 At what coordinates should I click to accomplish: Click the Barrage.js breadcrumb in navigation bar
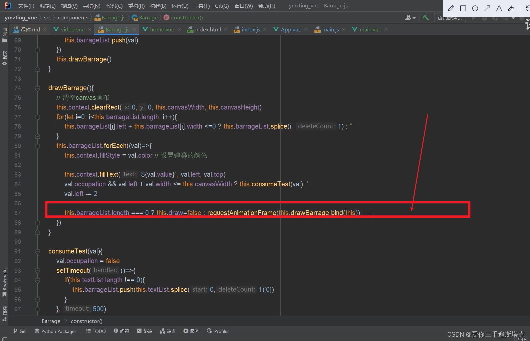110,18
